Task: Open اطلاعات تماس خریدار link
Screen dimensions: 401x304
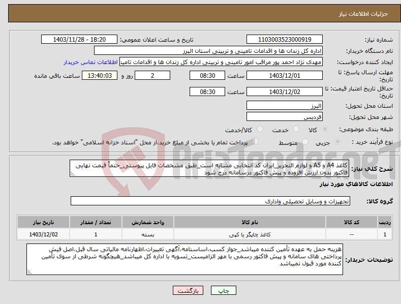Action: [x=90, y=62]
